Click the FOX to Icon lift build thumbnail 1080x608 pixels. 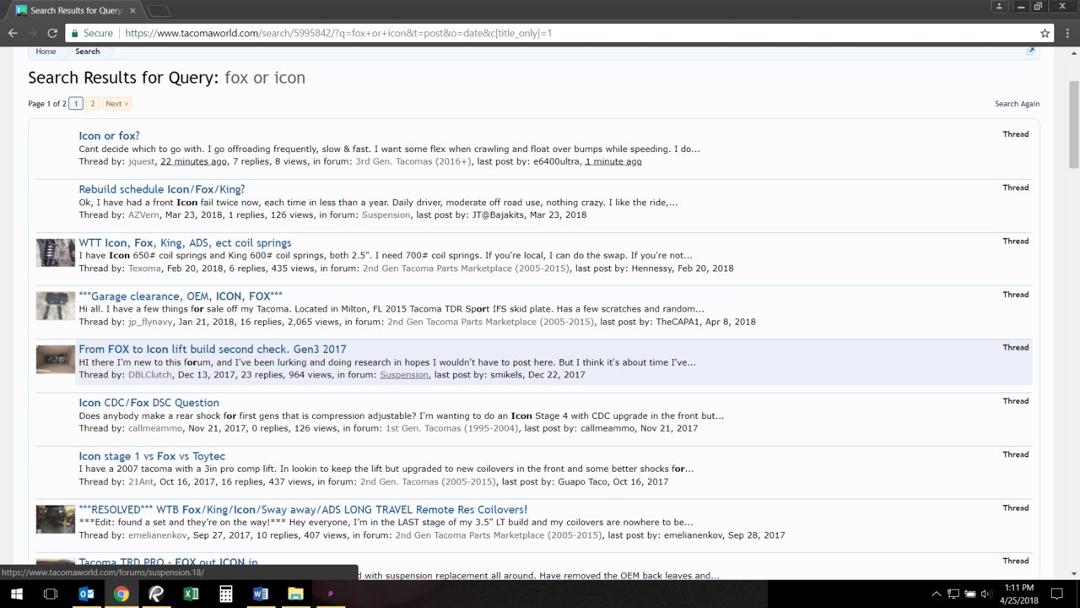click(x=56, y=359)
